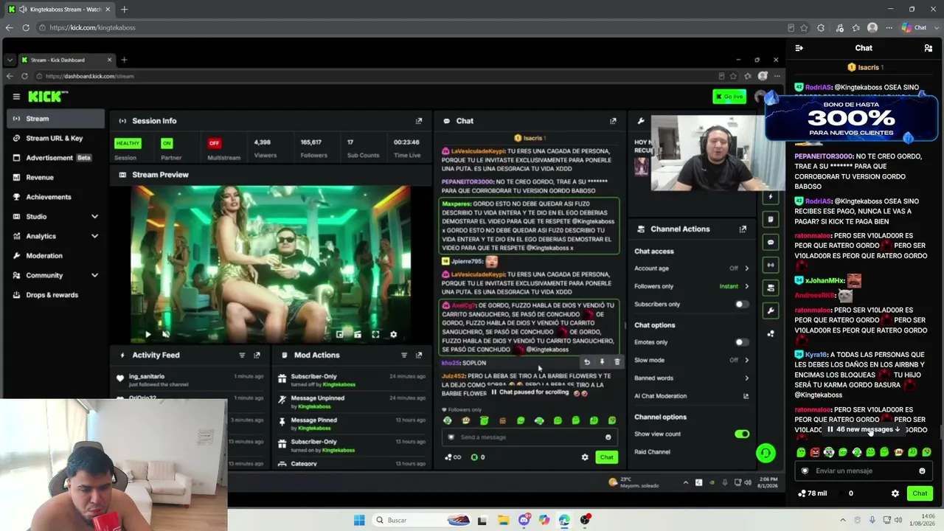
Task: Mute the Stream Preview video
Action: (x=165, y=335)
